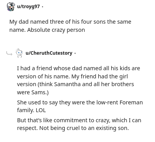Click the line starting "But that's like commitment"
The image size is (155, 142).
[79, 120]
